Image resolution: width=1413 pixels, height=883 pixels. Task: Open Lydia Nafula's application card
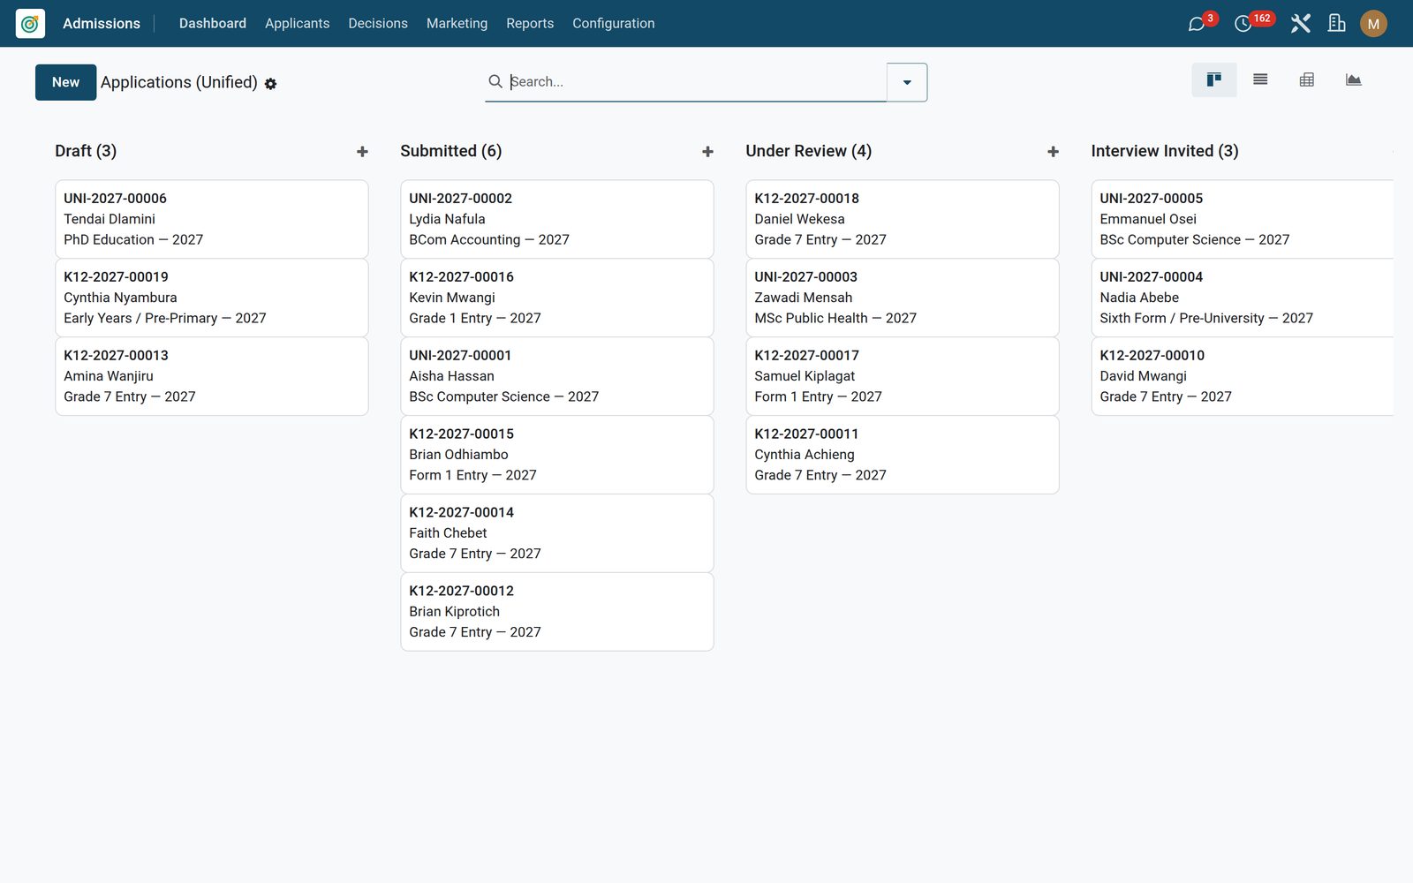[x=557, y=219]
